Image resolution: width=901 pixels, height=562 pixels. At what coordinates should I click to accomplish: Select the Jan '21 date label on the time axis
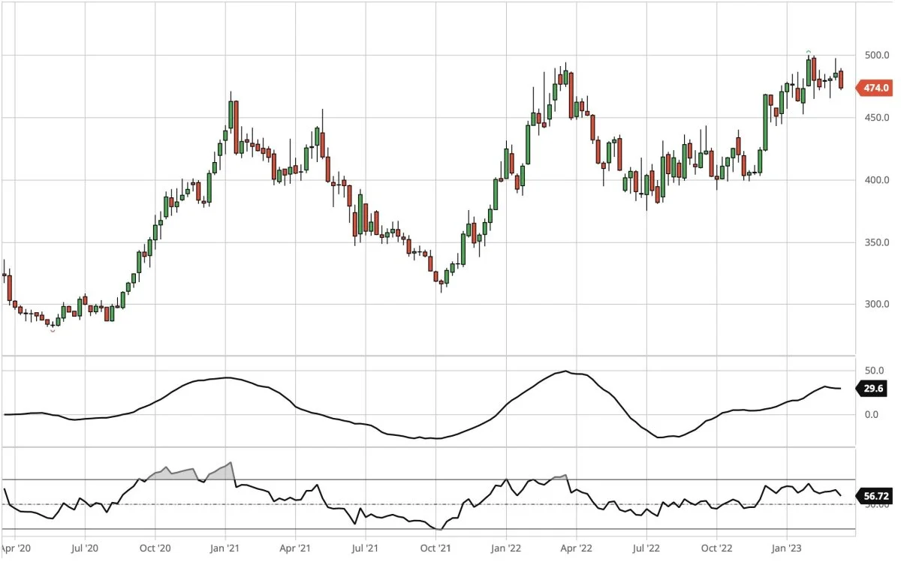[x=224, y=548]
